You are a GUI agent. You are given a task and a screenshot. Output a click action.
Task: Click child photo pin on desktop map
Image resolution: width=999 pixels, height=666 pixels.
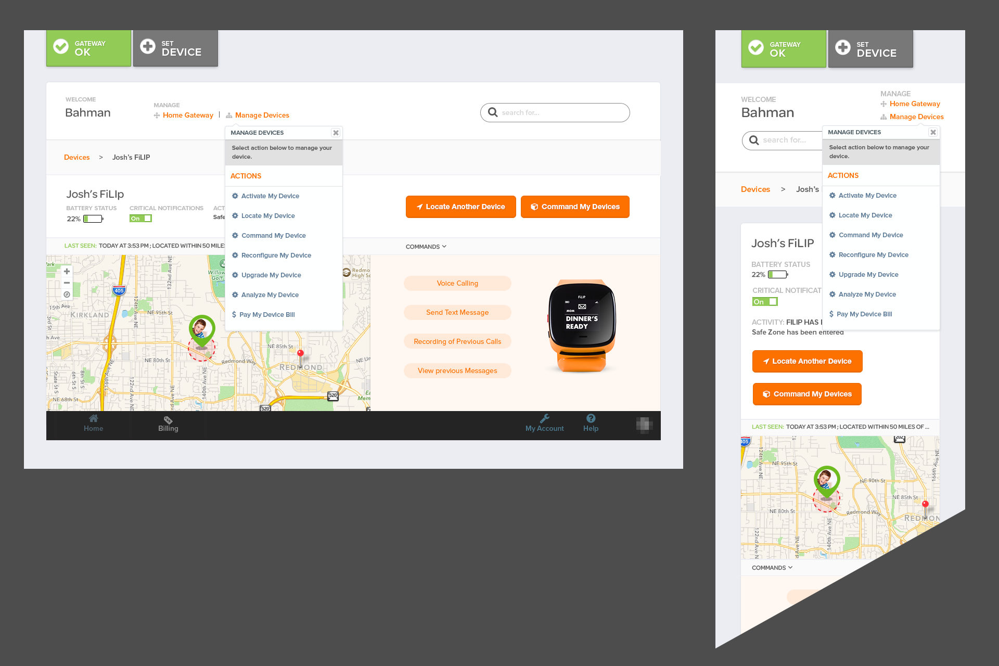[201, 330]
